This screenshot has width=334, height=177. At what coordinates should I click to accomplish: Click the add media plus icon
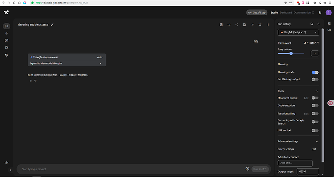point(247,169)
